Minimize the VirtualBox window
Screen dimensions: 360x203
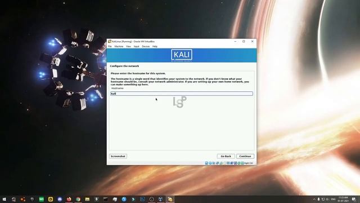click(x=235, y=41)
